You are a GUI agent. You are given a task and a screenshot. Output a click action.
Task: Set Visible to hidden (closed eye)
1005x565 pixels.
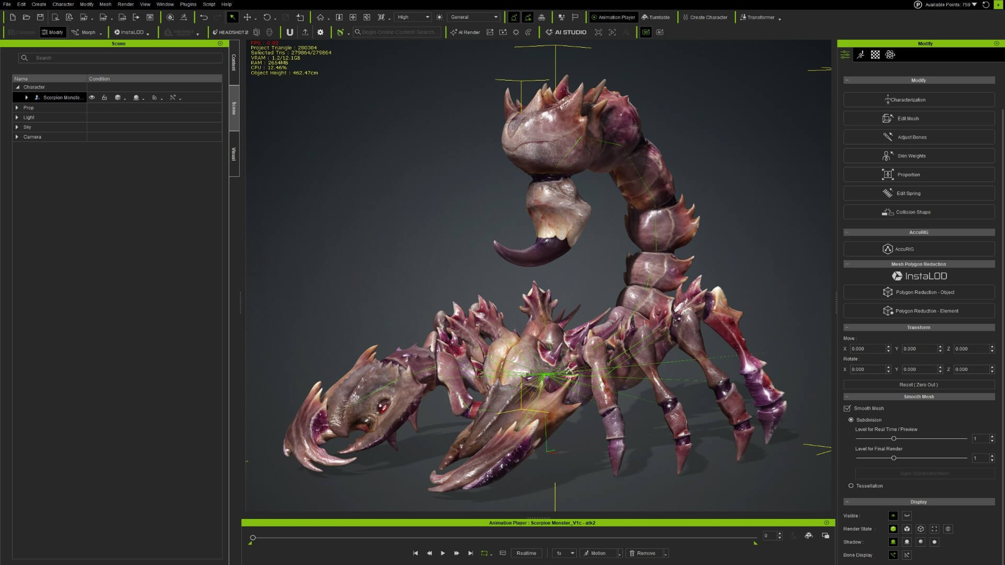coord(907,516)
